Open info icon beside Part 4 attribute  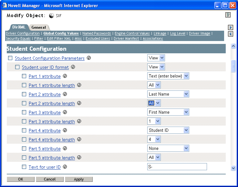tap(65, 130)
